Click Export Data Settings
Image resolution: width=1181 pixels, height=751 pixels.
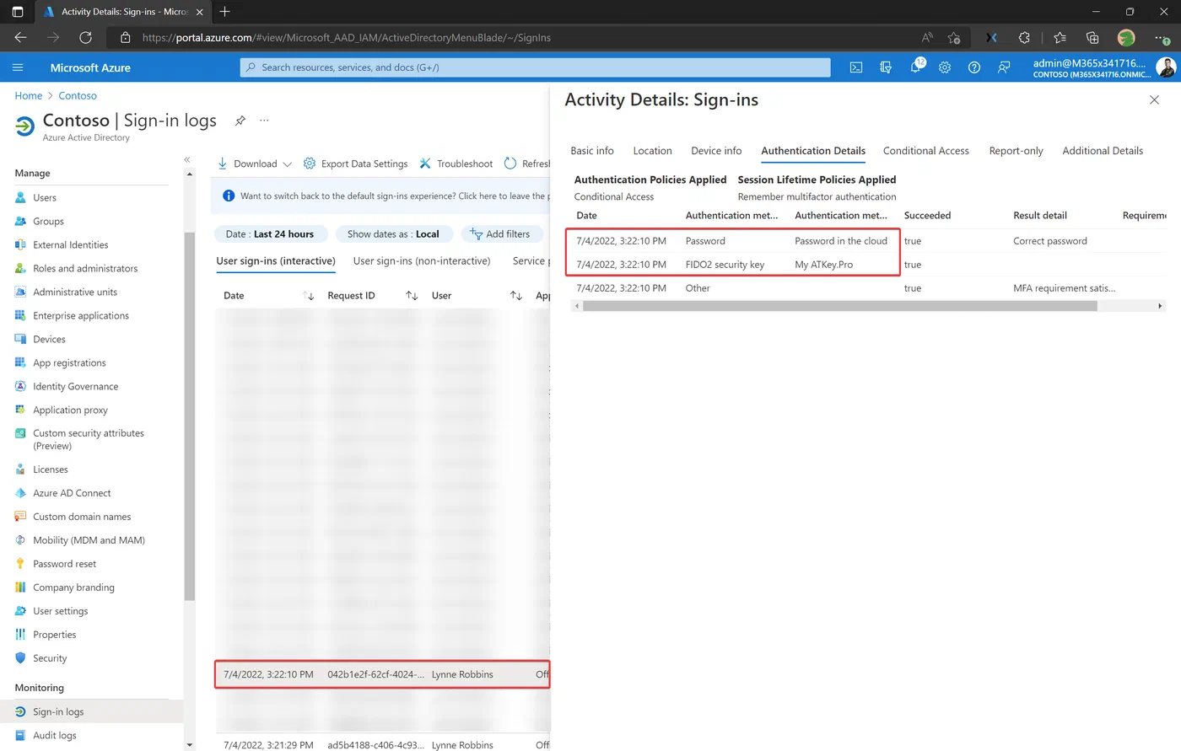click(x=355, y=164)
